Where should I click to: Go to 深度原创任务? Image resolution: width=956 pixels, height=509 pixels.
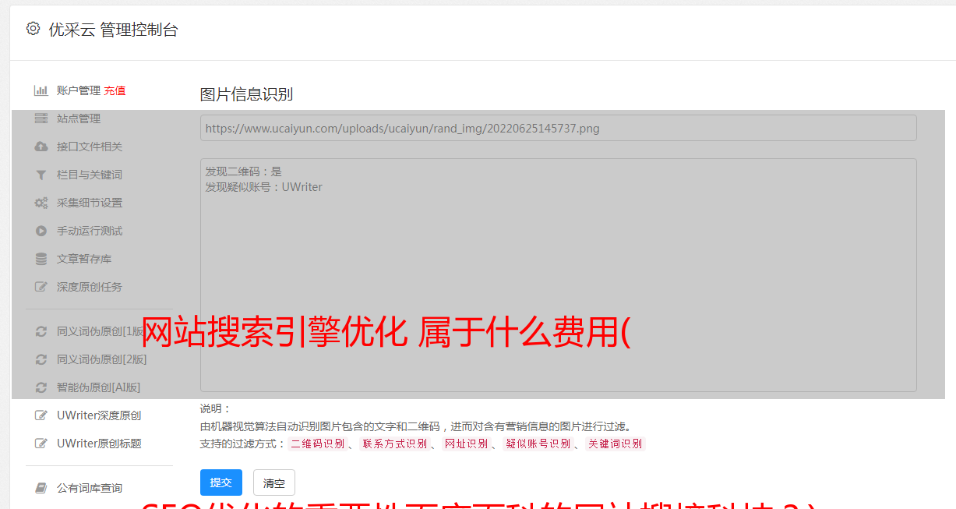(90, 287)
